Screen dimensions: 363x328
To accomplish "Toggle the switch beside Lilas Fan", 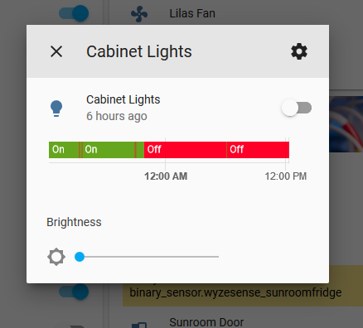I will click(74, 13).
